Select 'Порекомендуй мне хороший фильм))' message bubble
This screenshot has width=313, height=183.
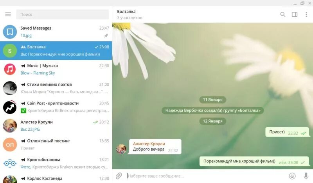click(x=254, y=161)
